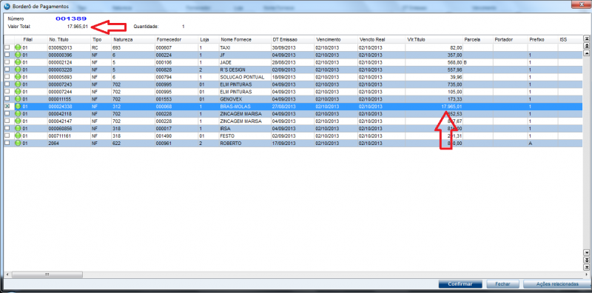Click the Tipo column header
Viewport: 592px width, 293px height.
tap(101, 39)
